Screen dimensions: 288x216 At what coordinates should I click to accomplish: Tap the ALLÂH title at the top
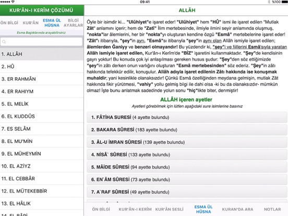[187, 10]
